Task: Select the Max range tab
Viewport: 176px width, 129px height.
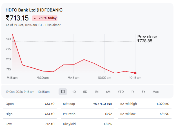Action: coord(155,92)
